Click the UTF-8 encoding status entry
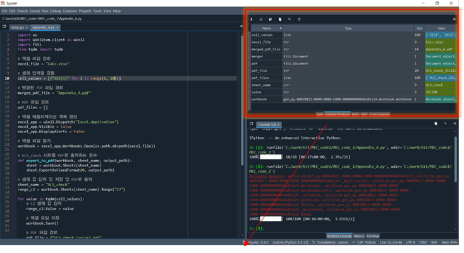 [410, 242]
